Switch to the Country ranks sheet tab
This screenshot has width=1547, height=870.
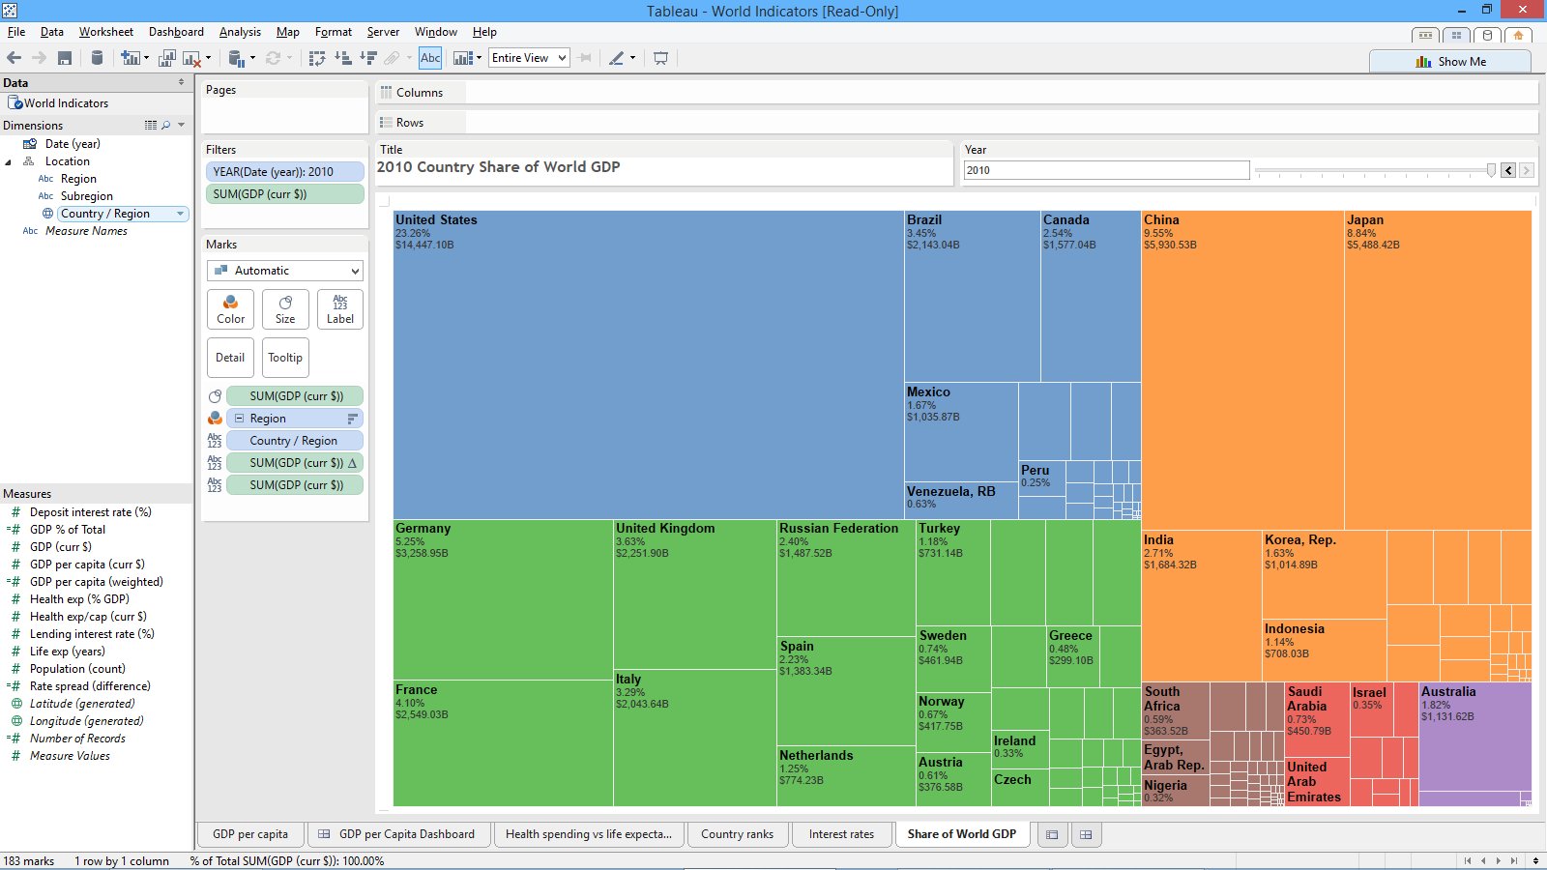click(x=737, y=834)
